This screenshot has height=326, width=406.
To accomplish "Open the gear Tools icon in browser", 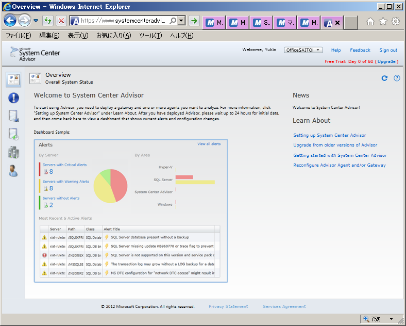I will tap(396, 22).
